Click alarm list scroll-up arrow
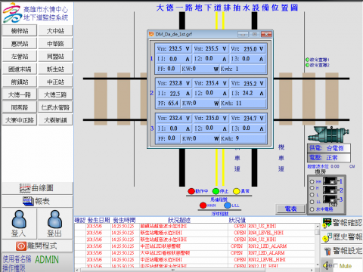The image size is (363, 272). tap(318, 226)
